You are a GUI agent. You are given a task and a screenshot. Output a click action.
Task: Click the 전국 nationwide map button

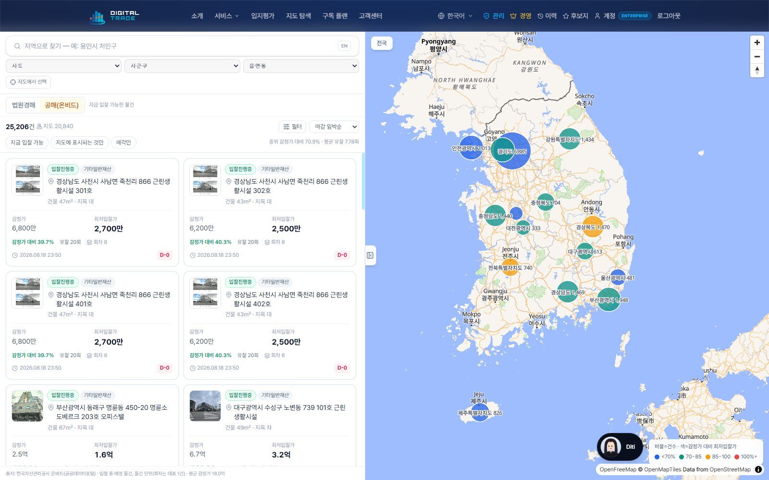tap(382, 43)
